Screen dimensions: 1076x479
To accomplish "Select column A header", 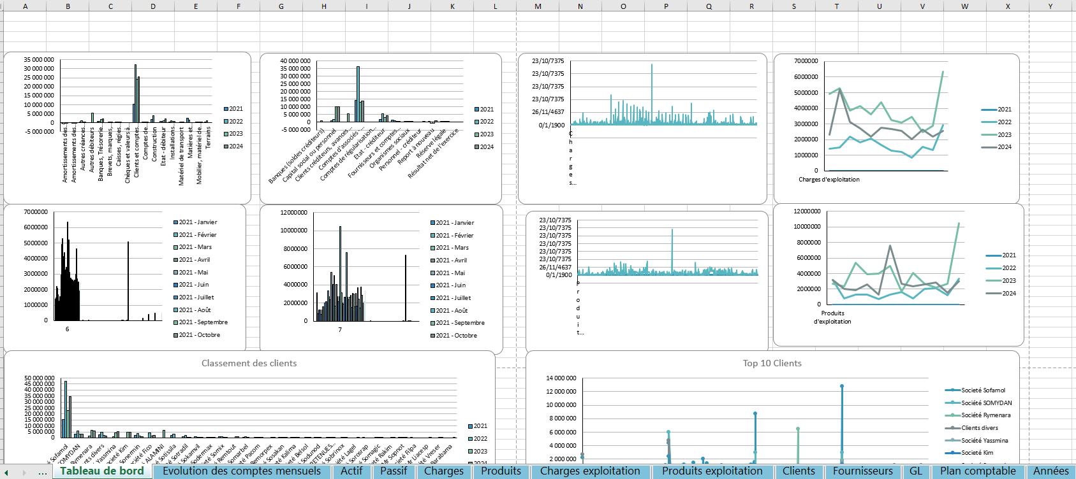I will 25,6.
